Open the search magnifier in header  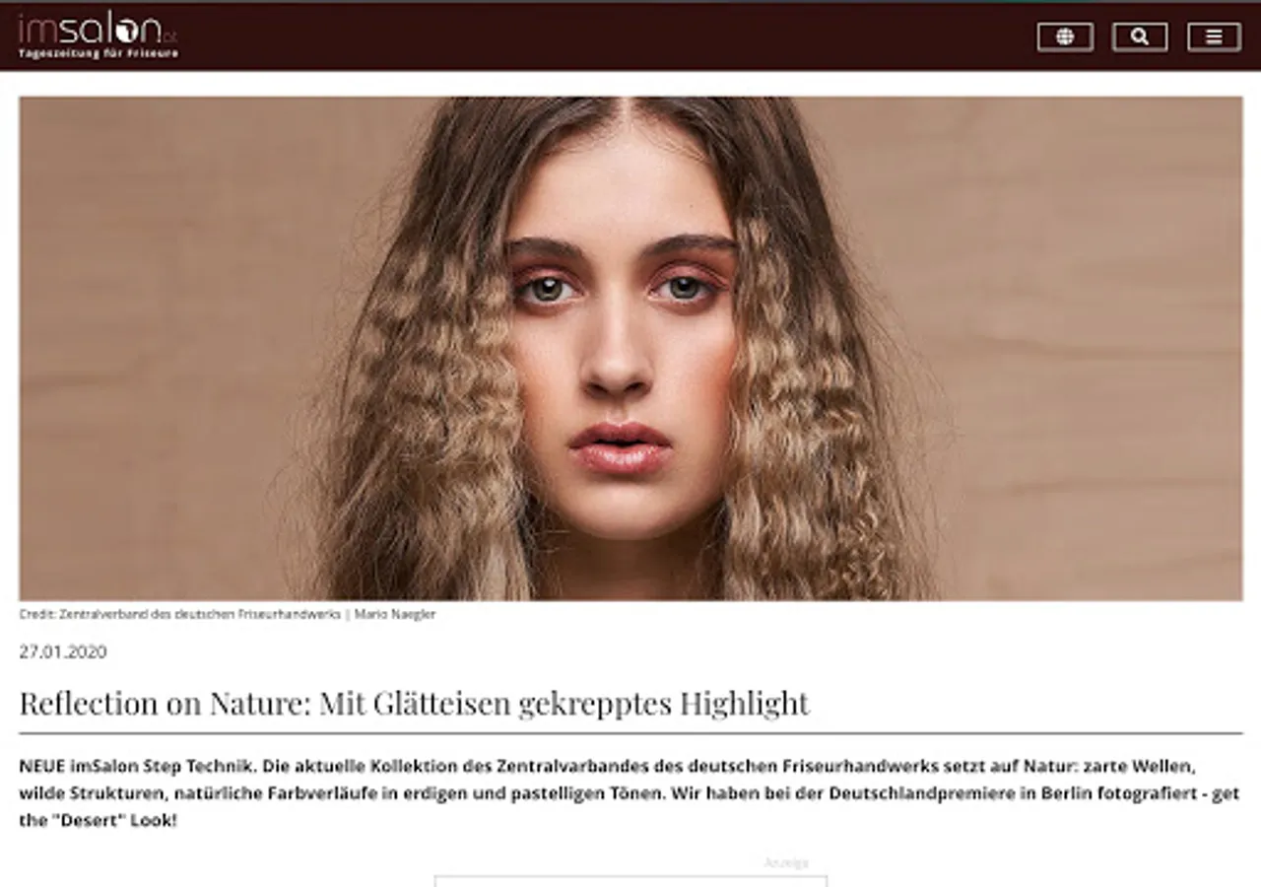pos(1140,36)
